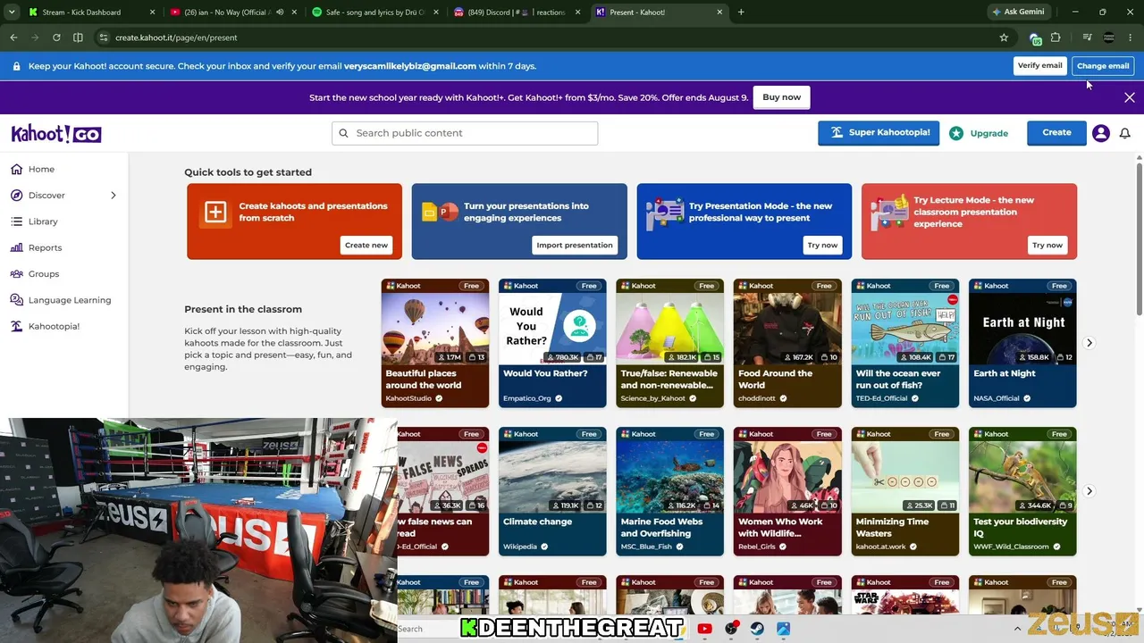Click Create new button
Viewport: 1144px width, 643px height.
pyautogui.click(x=366, y=245)
